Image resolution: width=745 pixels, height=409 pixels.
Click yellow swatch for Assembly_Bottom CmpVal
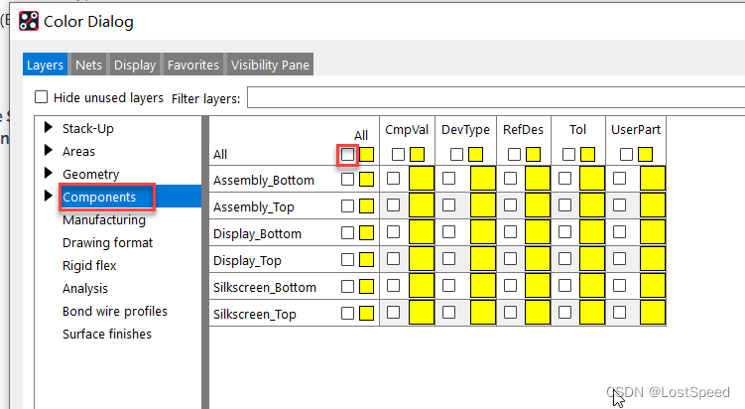coord(421,180)
